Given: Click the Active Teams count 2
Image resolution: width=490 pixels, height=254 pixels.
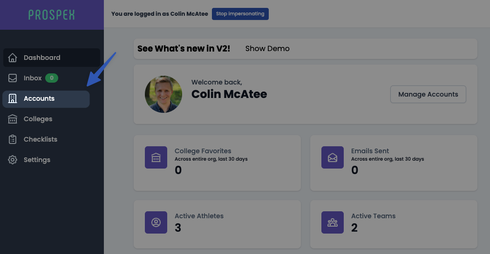Looking at the screenshot, I should coord(354,228).
